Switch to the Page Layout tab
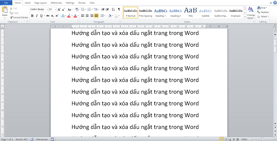277x141 pixels. click(41, 3)
